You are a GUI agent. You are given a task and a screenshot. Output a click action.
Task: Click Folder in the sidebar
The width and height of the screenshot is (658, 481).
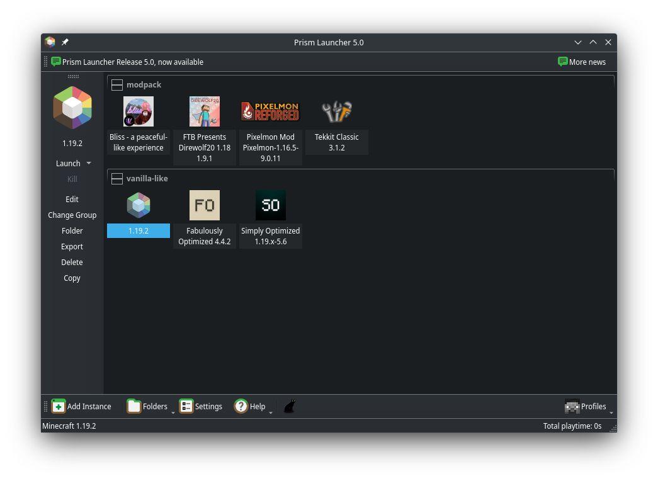(72, 230)
